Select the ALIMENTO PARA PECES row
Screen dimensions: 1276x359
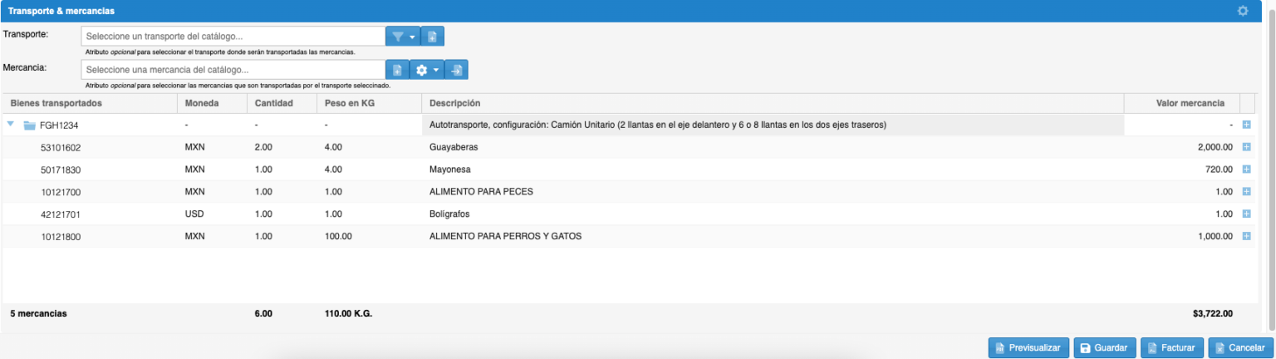tap(480, 192)
